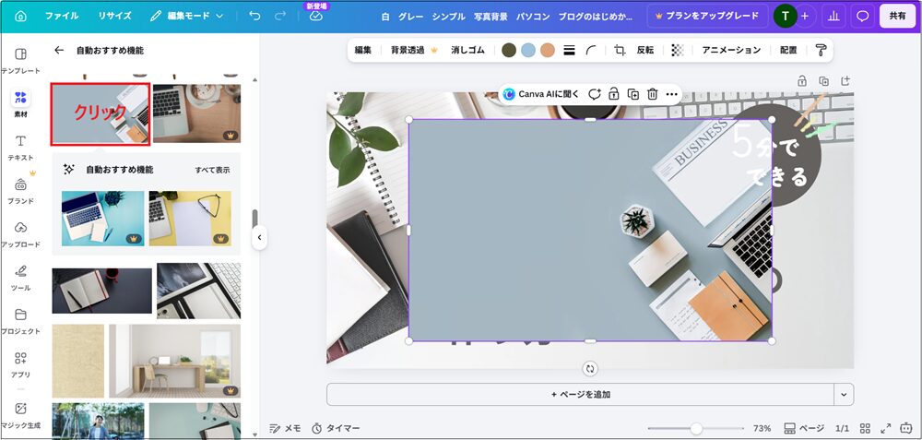Screen dimensions: 922x440
Task: Open the ファイル menu
Action: pyautogui.click(x=62, y=16)
